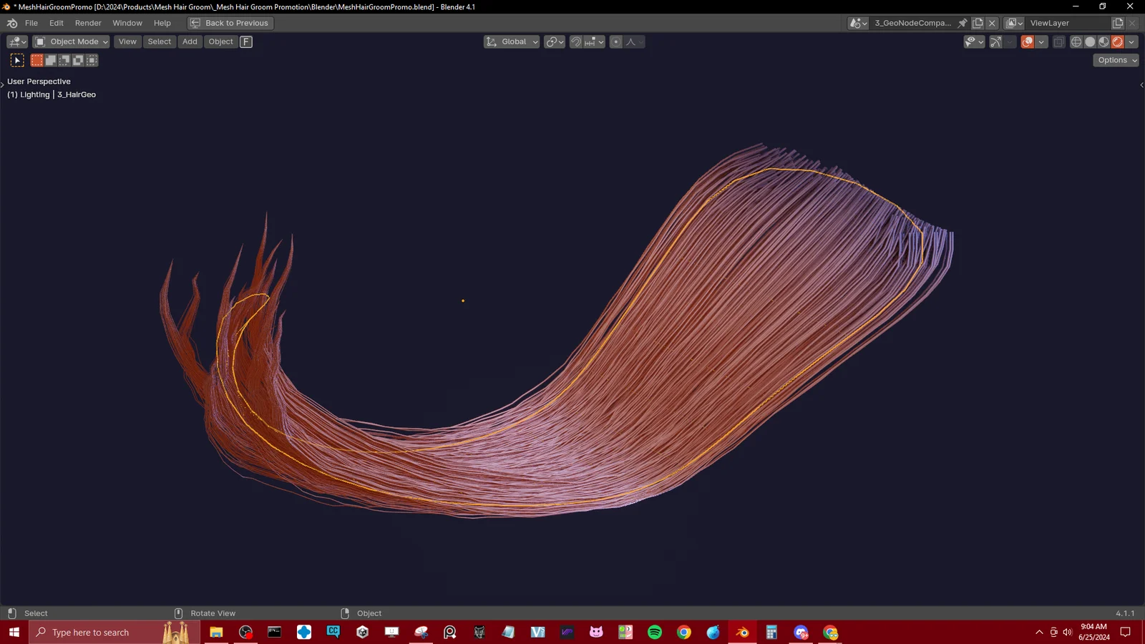Open the Add menu
The height and width of the screenshot is (644, 1145).
pyautogui.click(x=189, y=42)
